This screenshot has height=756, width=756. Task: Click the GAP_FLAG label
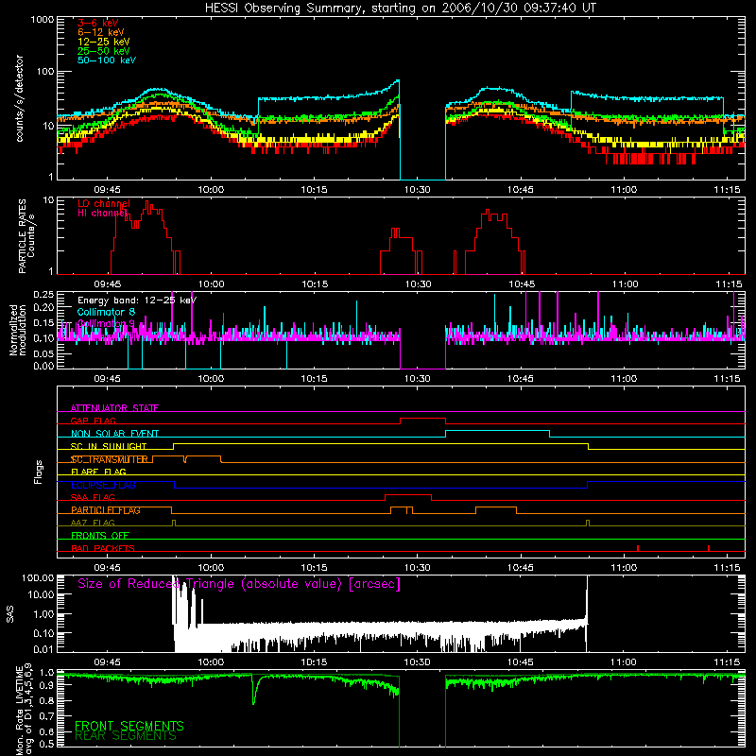93,421
